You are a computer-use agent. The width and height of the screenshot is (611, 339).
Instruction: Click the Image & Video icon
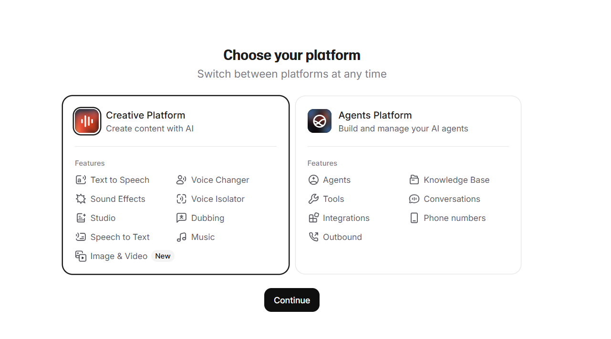81,256
